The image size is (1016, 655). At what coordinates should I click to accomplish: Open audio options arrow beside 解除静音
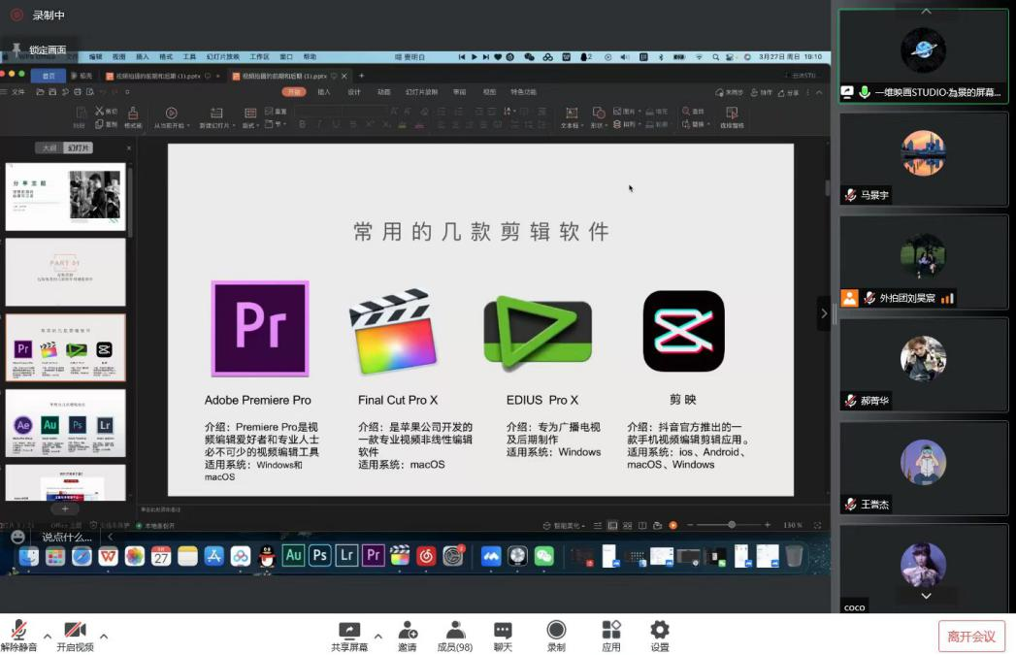click(x=48, y=636)
